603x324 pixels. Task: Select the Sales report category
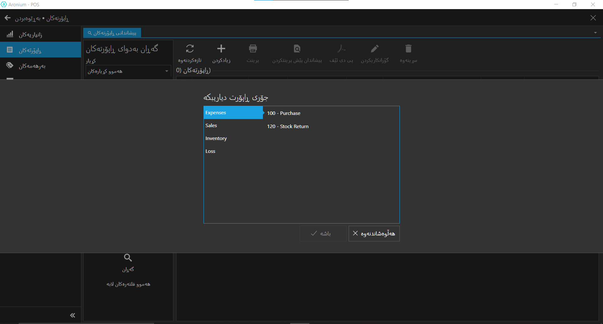click(211, 126)
